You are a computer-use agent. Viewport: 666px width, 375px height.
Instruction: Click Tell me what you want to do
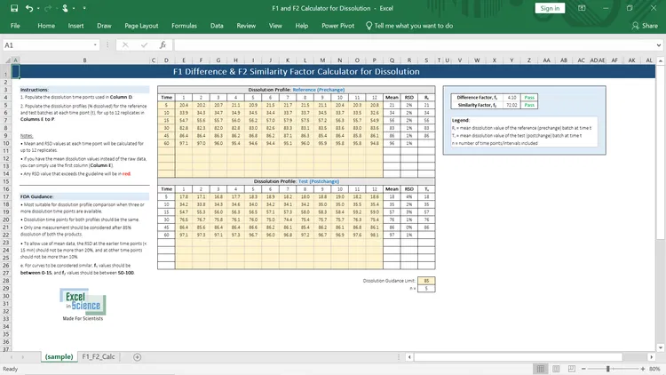pos(409,26)
